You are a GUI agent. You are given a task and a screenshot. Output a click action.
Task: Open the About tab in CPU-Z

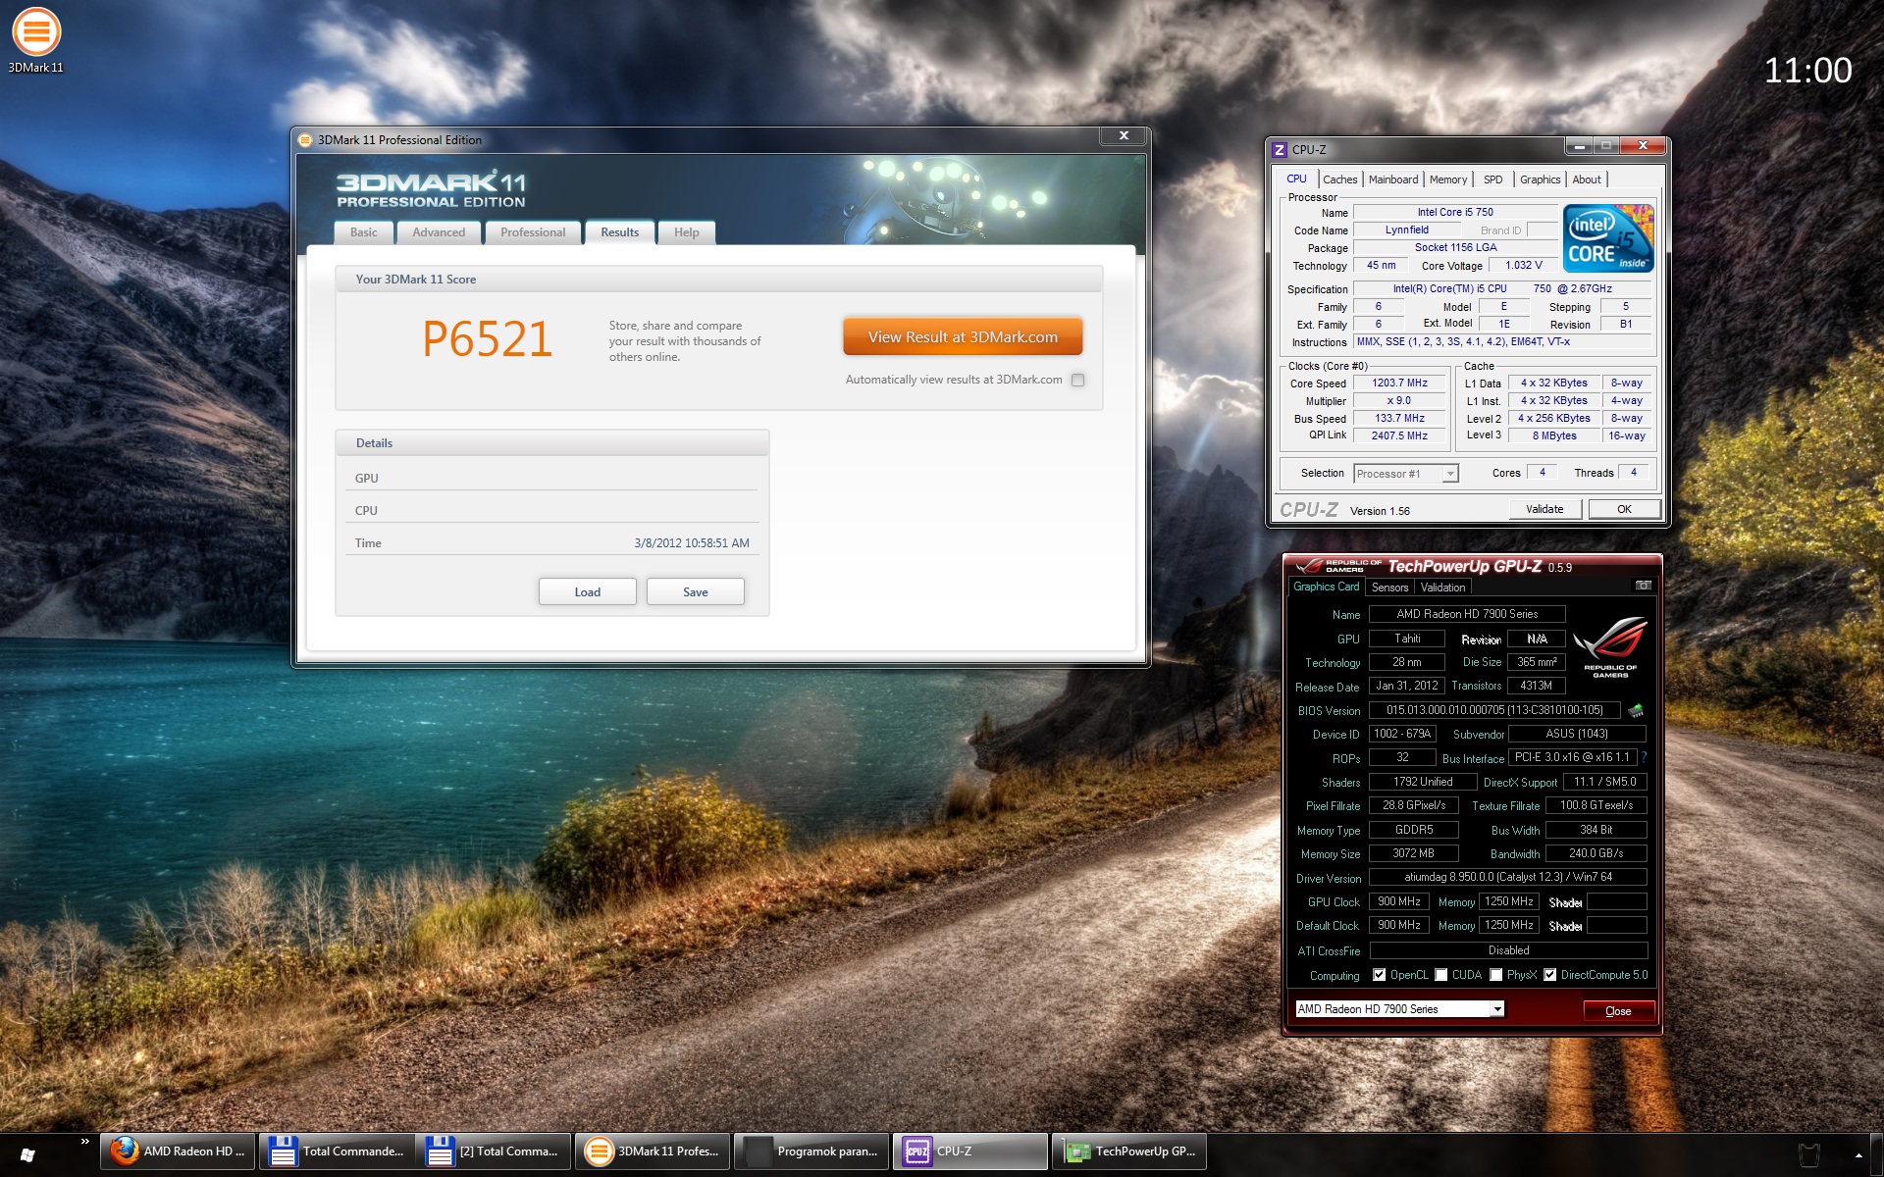1587,179
